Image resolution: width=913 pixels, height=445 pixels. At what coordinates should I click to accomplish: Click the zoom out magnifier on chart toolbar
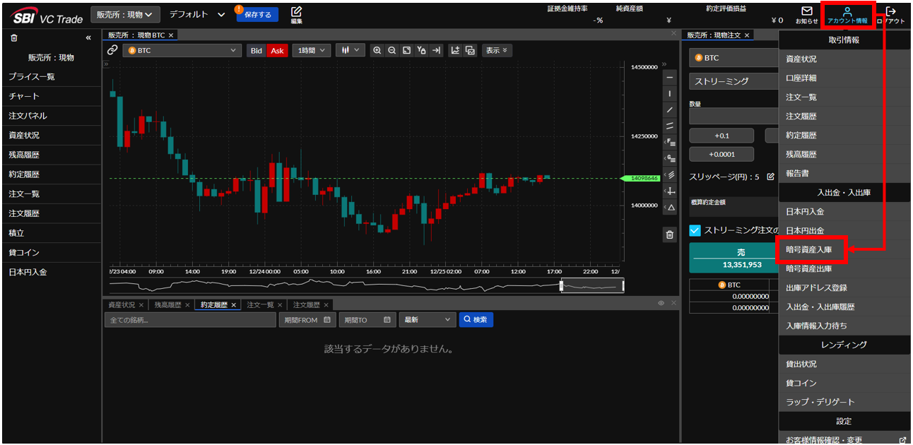click(391, 50)
